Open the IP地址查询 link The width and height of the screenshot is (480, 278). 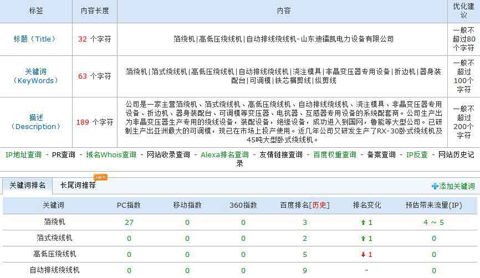[23, 155]
